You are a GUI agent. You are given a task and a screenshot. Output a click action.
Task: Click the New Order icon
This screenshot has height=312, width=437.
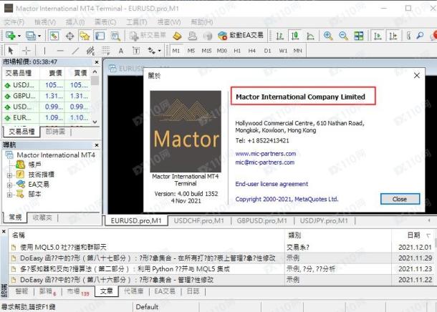[x=148, y=35]
